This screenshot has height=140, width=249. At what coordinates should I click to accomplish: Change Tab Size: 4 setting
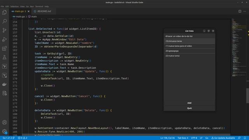point(183,138)
